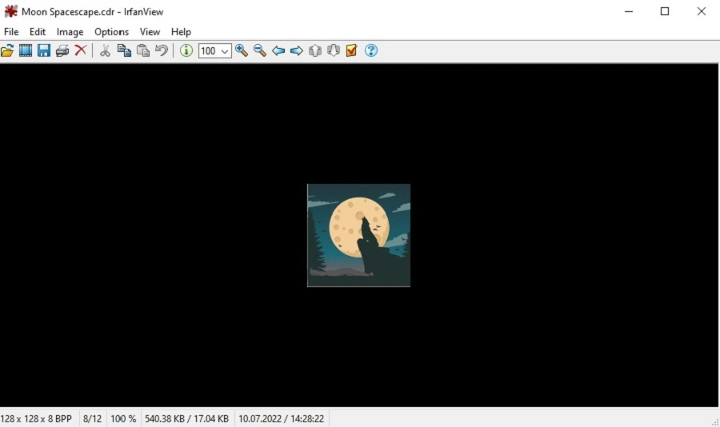Screen dimensions: 720x427
Task: Zoom in with the plus magnifier icon
Action: (242, 50)
